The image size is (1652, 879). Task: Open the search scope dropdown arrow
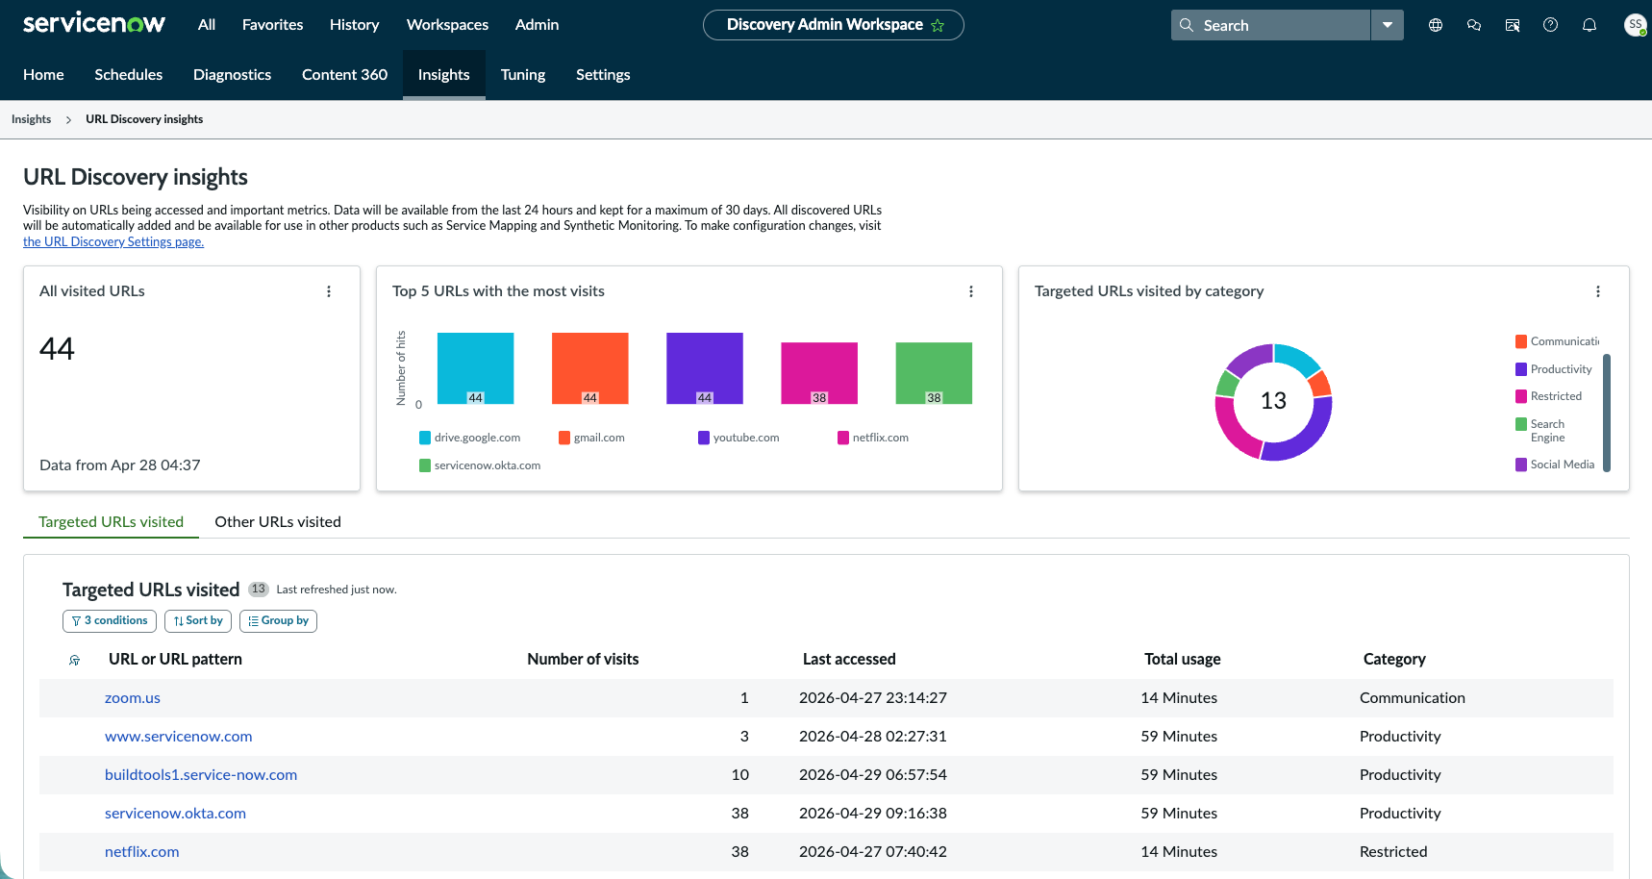(x=1387, y=25)
